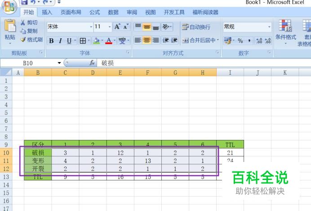Open the Name Box dropdown arrow
This screenshot has height=211, width=311.
[59, 63]
